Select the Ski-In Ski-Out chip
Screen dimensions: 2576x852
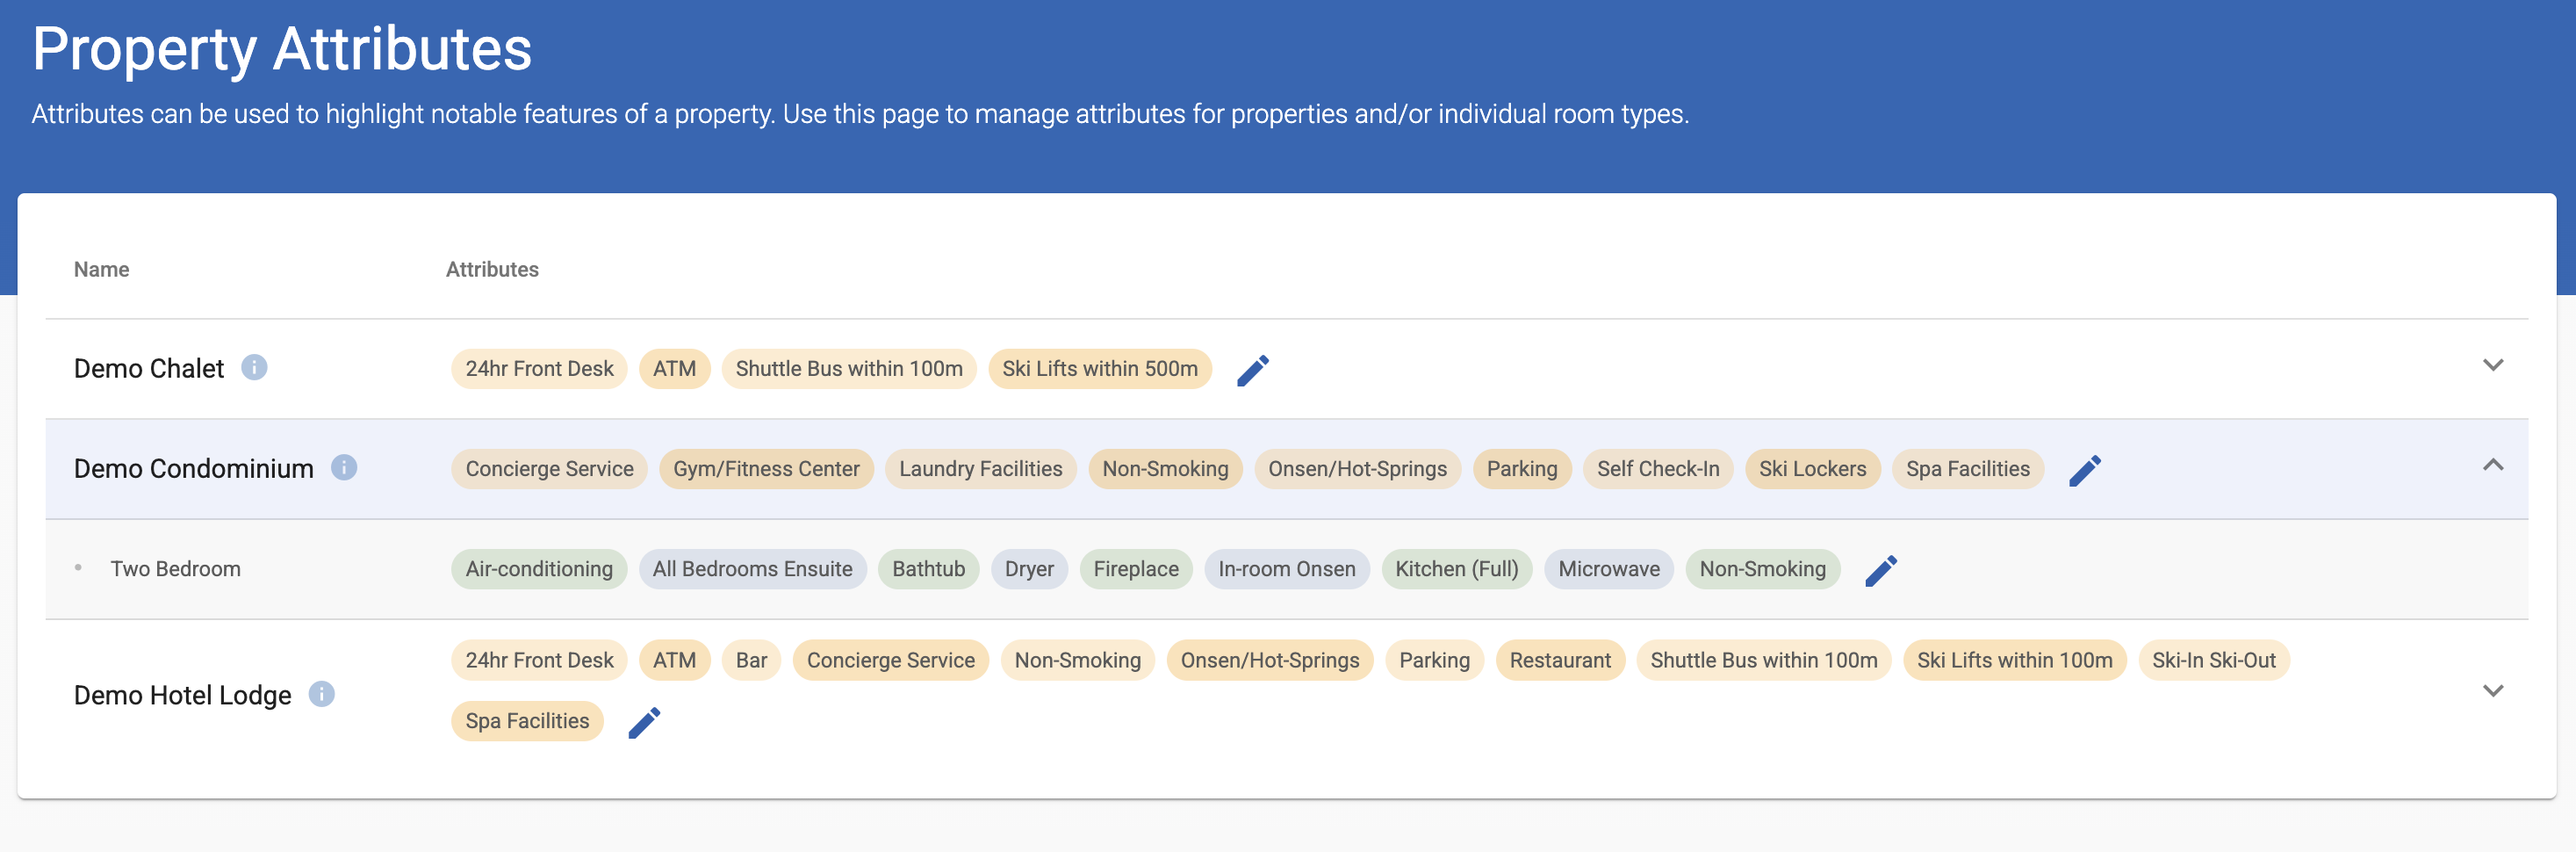(x=2213, y=660)
